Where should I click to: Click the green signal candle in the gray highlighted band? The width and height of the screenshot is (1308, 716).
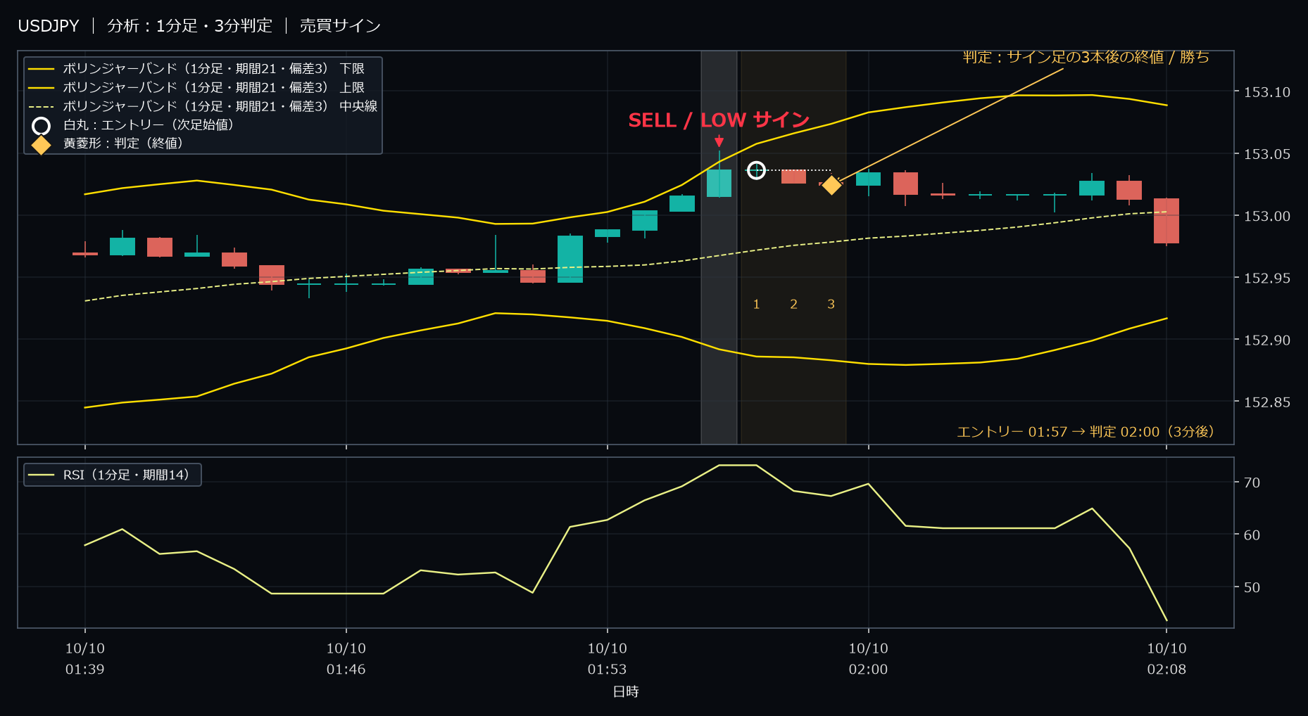pyautogui.click(x=719, y=183)
